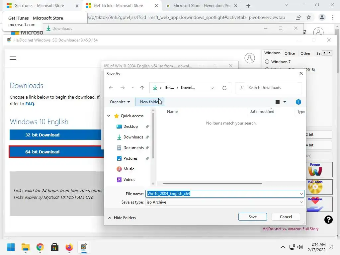340x255 pixels.
Task: Click the account icon in ISO Downloader
Action: pyautogui.click(x=250, y=58)
